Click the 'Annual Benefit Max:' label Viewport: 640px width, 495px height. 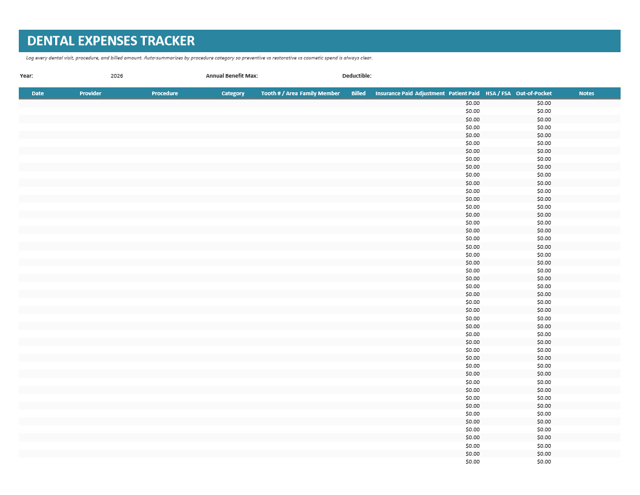[x=232, y=76]
